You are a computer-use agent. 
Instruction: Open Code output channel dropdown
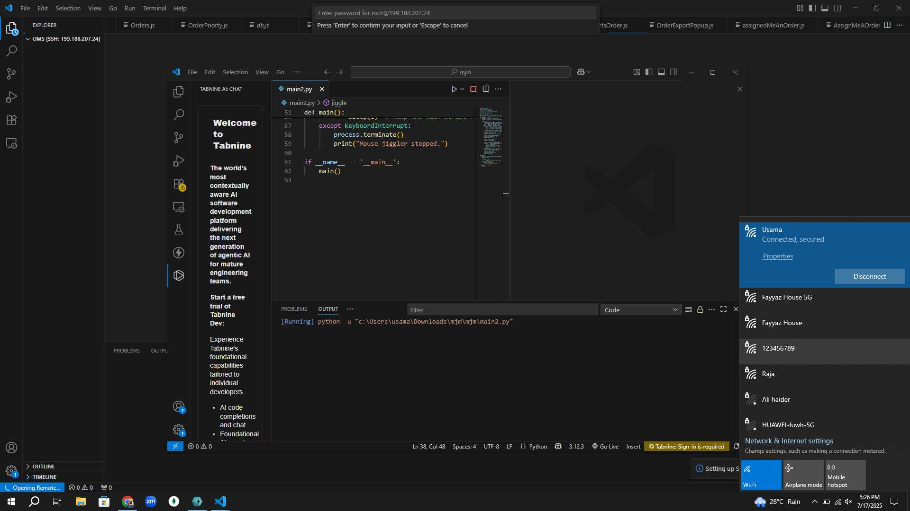pos(641,310)
